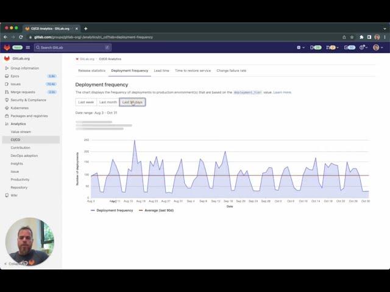
Task: Select Last month date range
Action: (x=108, y=102)
